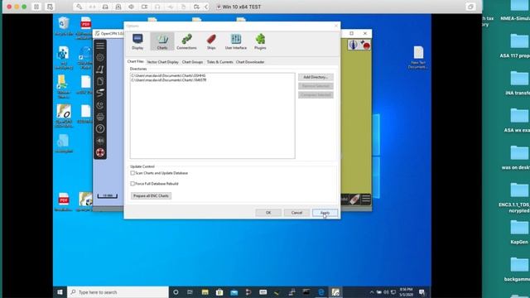
Task: Switch to the Chart Downloader tab
Action: (250, 62)
